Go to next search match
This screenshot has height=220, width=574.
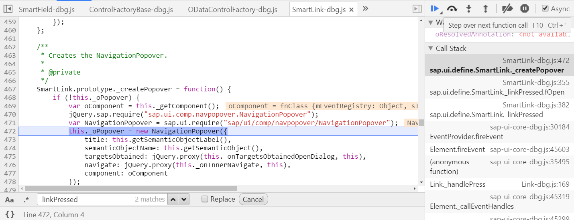(x=184, y=199)
